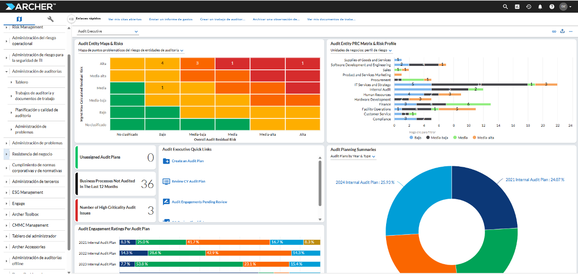Click the dashboard export share icon

(562, 32)
